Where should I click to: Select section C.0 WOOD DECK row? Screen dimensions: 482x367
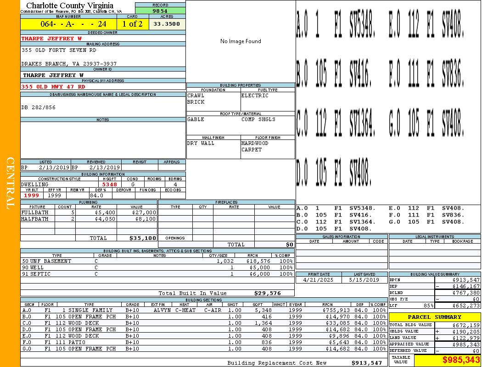204,323
